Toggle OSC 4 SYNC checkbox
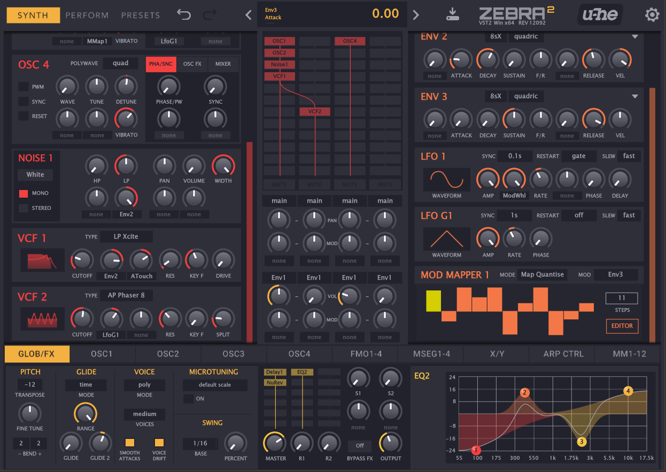This screenshot has height=472, width=666. pyautogui.click(x=24, y=101)
